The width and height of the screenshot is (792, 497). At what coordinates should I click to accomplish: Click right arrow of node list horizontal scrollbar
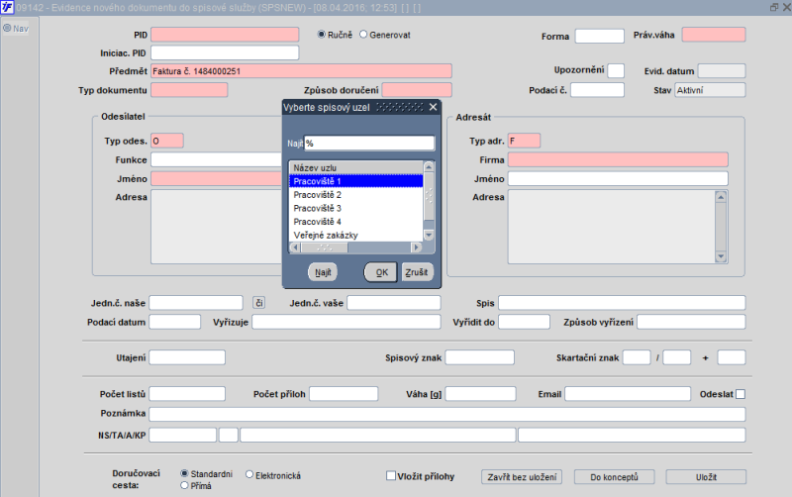coord(416,248)
